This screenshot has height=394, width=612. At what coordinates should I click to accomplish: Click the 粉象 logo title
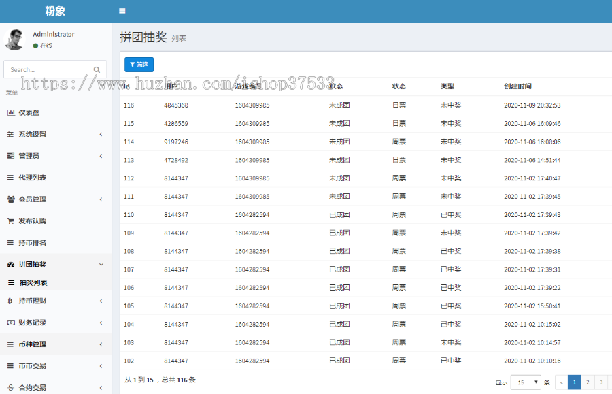tap(55, 11)
